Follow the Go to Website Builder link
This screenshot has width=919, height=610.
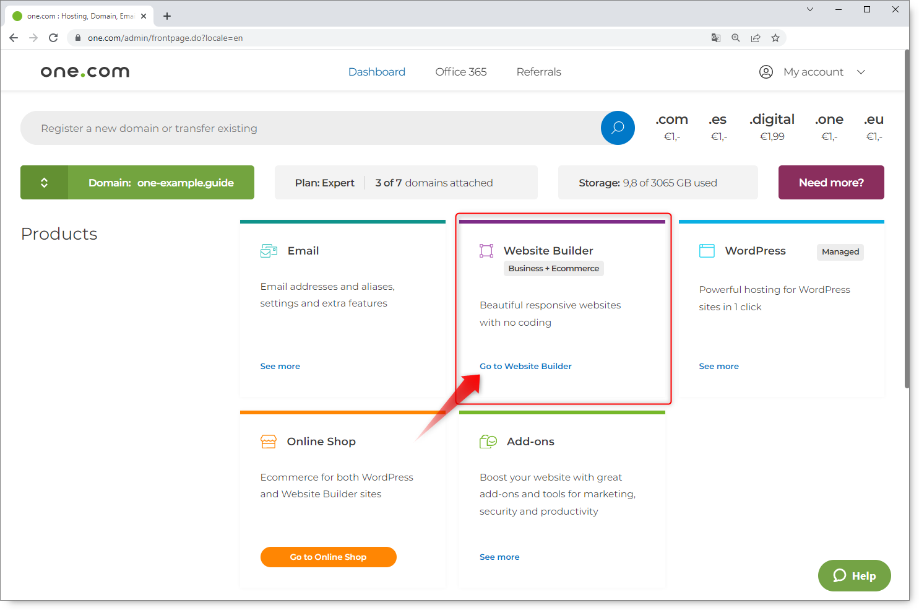525,366
